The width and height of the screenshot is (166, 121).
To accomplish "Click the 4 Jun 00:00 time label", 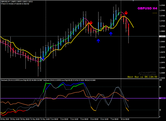I will point(64,119).
